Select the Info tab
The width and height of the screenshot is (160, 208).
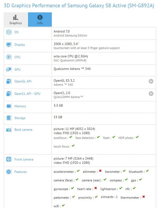pos(40,20)
